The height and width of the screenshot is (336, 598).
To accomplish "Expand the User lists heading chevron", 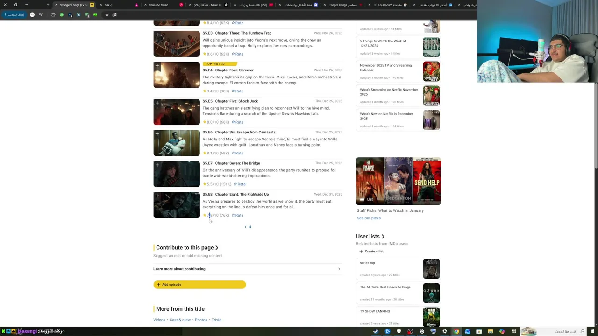I will point(383,237).
